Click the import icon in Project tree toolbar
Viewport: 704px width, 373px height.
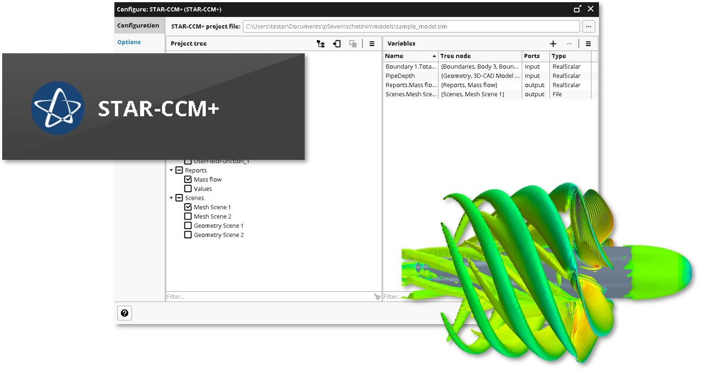[x=337, y=44]
